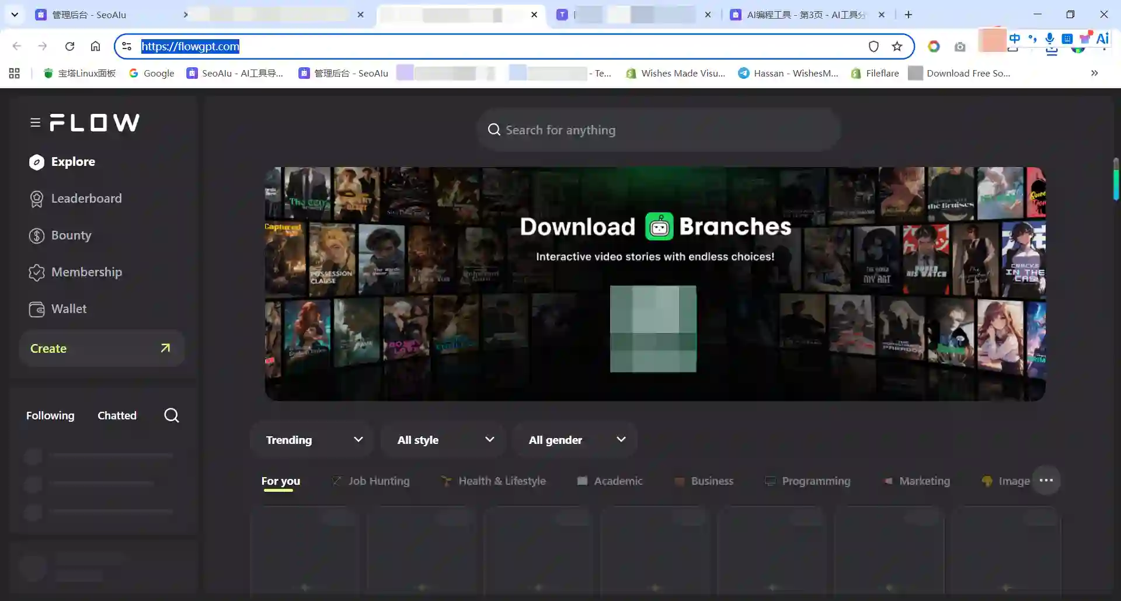
Task: Bookmark this page with the star icon
Action: (x=897, y=46)
